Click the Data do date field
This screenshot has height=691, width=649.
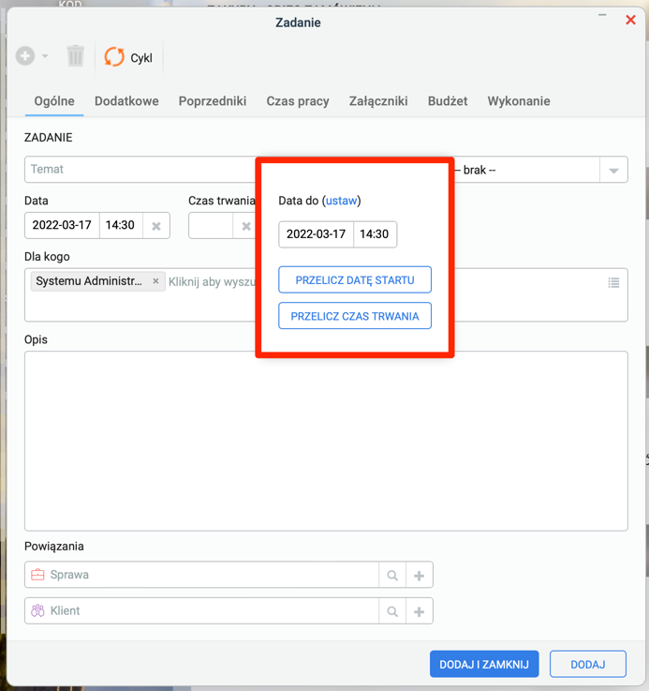(317, 234)
